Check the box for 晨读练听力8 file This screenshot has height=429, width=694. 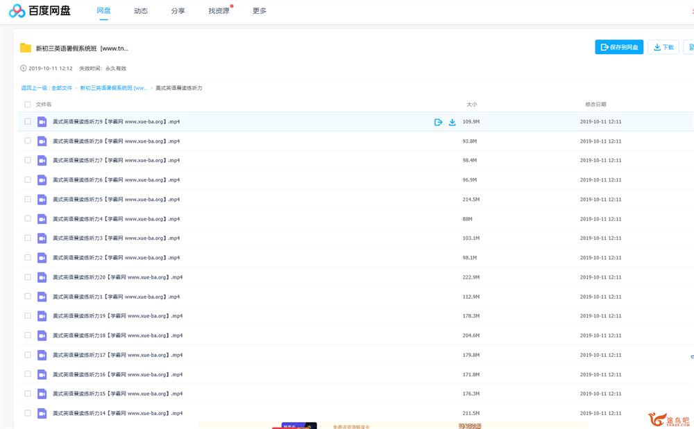tap(28, 141)
